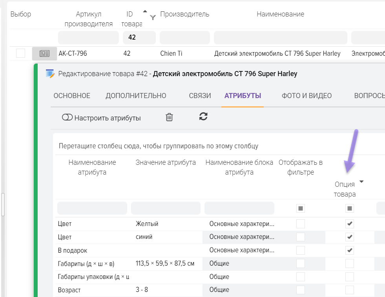The image size is (385, 297).
Task: Open product card icon for AK-CT-796
Action: (x=44, y=53)
